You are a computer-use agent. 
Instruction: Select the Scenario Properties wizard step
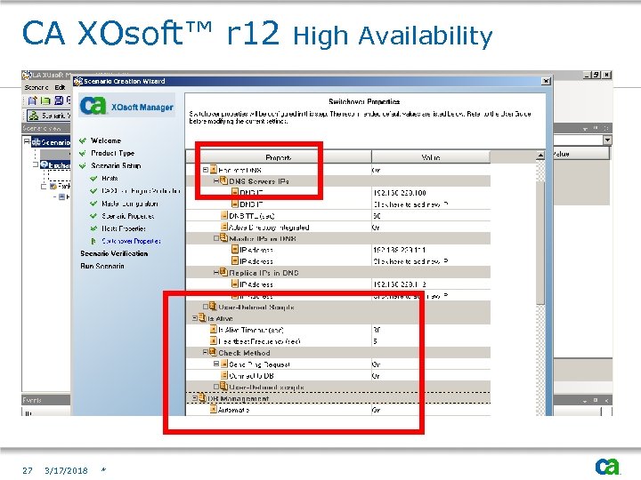tap(128, 216)
